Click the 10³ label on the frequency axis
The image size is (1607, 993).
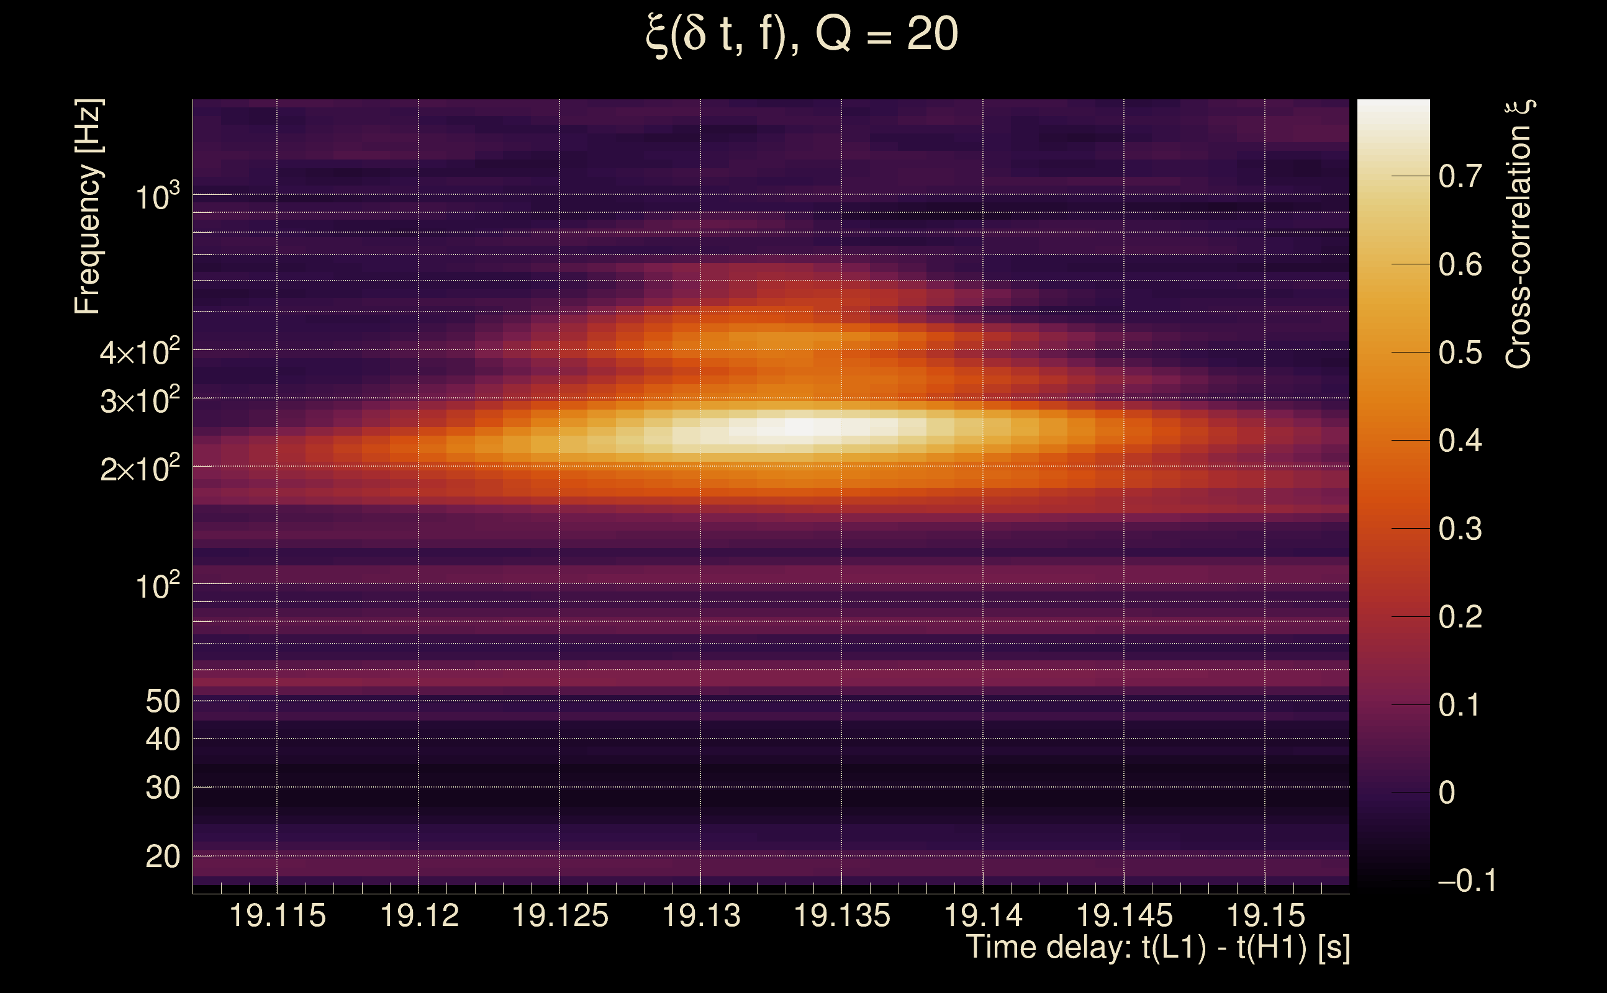(x=157, y=196)
